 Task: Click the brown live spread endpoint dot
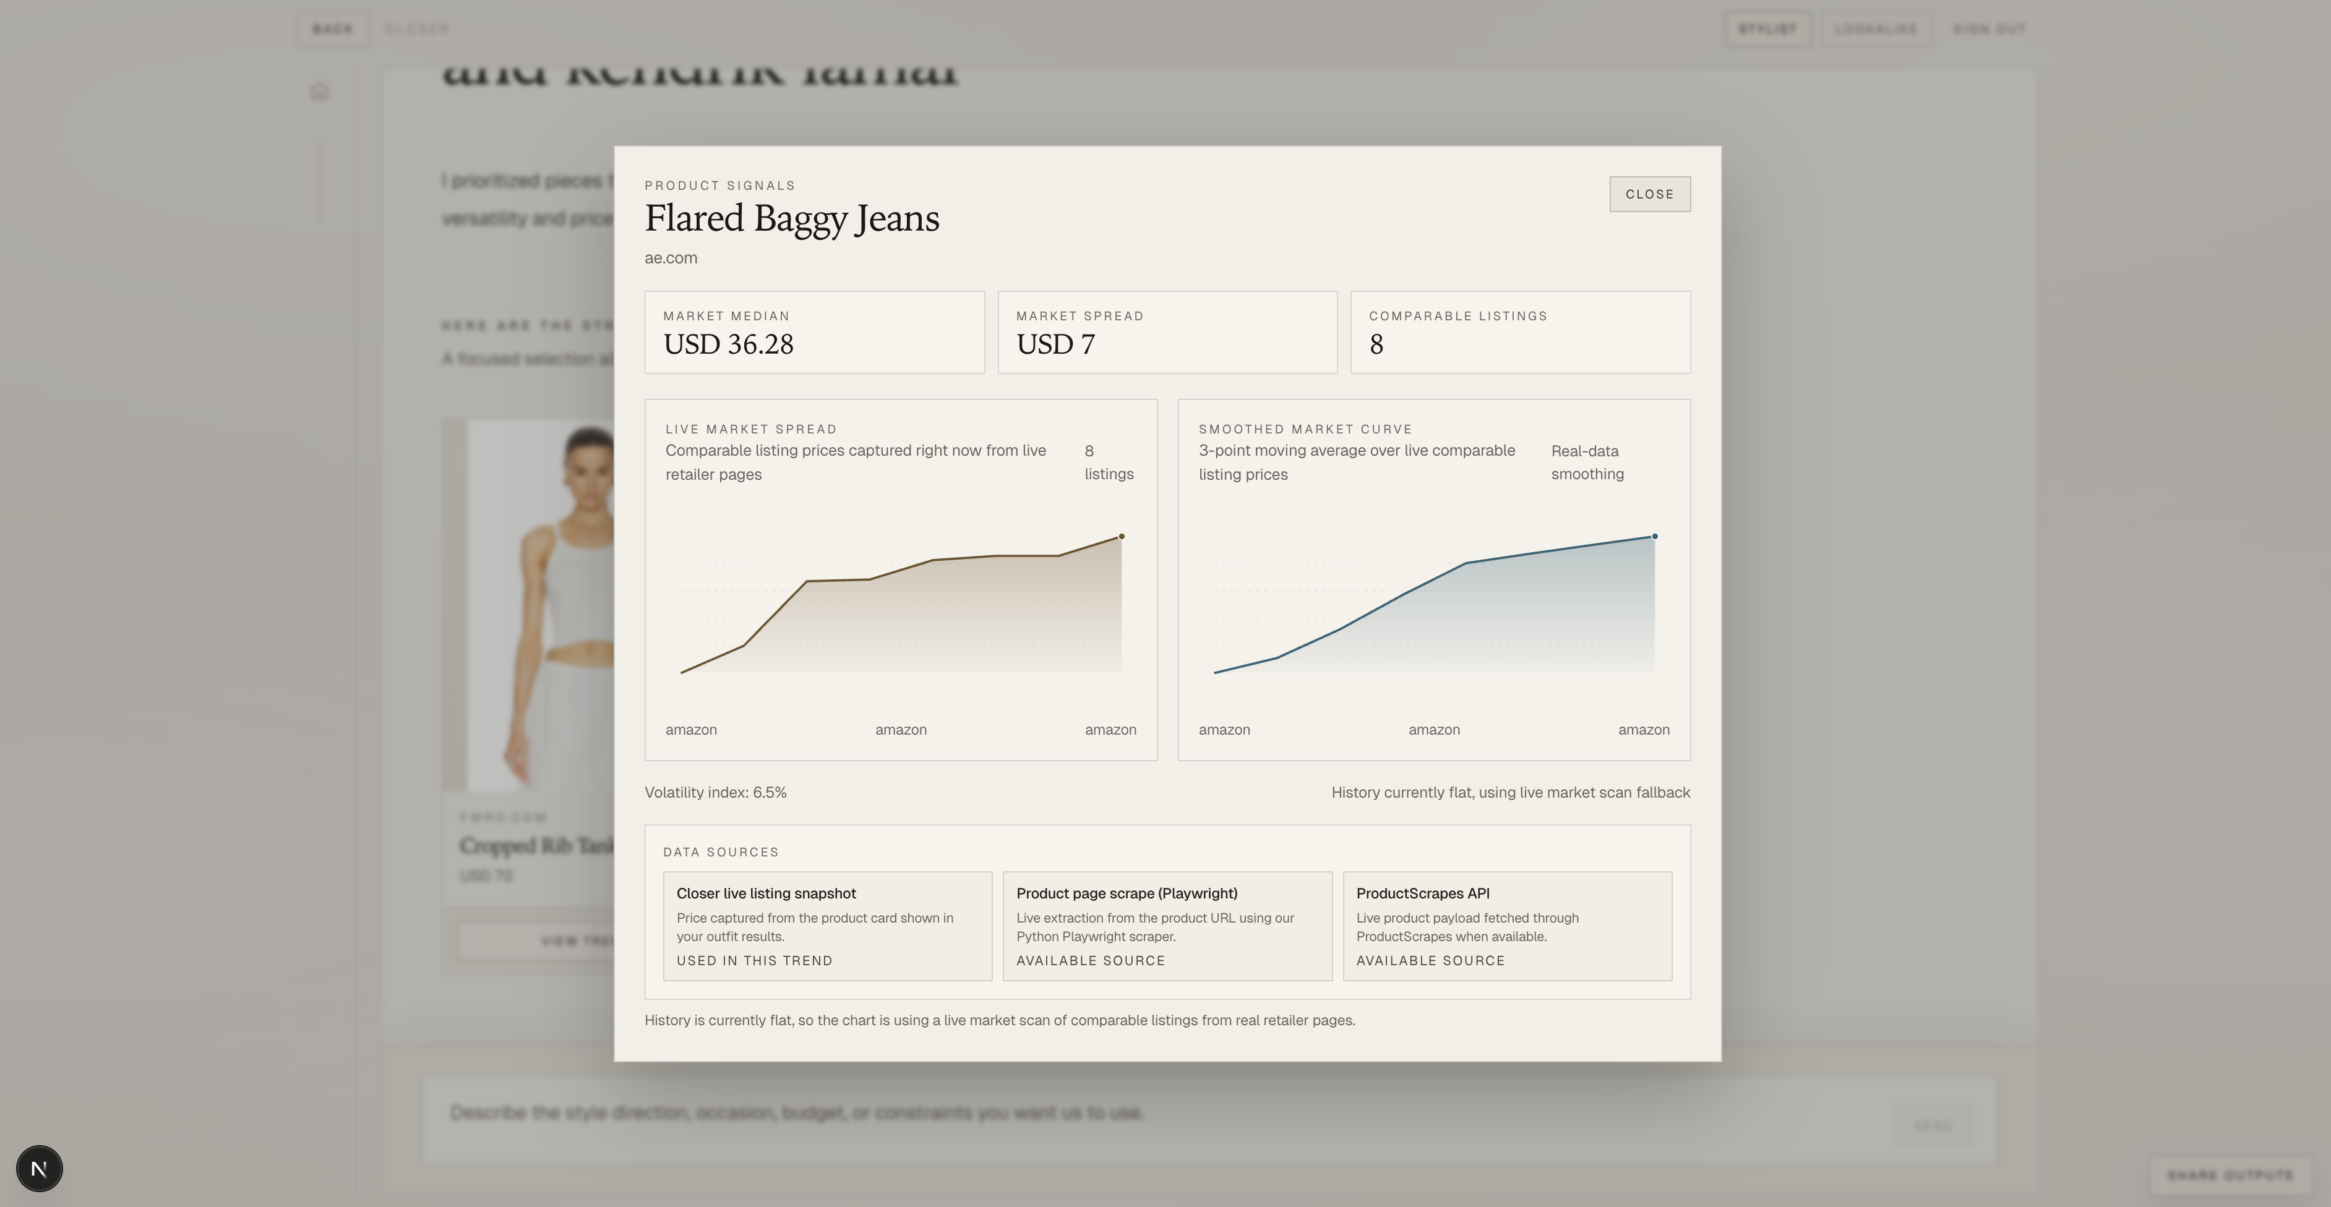(x=1121, y=537)
